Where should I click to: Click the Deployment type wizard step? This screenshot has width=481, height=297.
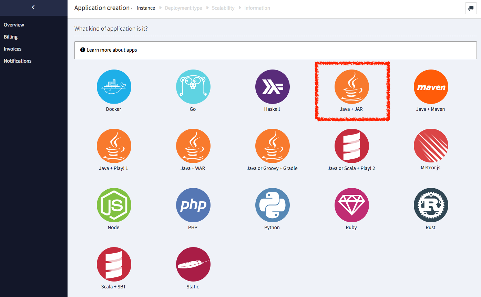click(183, 8)
